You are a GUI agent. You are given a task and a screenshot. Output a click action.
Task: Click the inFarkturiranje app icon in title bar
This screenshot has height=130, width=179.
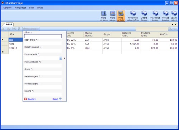(x=3, y=3)
